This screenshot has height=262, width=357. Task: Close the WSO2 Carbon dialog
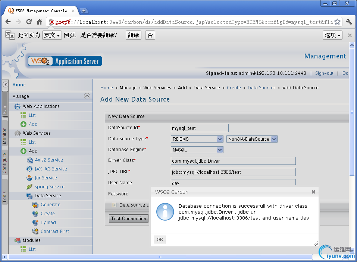click(313, 192)
